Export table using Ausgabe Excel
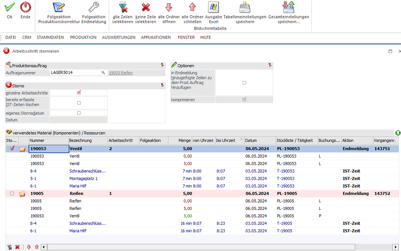 (214, 7)
